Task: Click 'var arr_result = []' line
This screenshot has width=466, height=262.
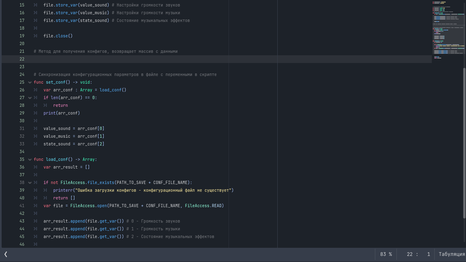Action: (x=67, y=167)
